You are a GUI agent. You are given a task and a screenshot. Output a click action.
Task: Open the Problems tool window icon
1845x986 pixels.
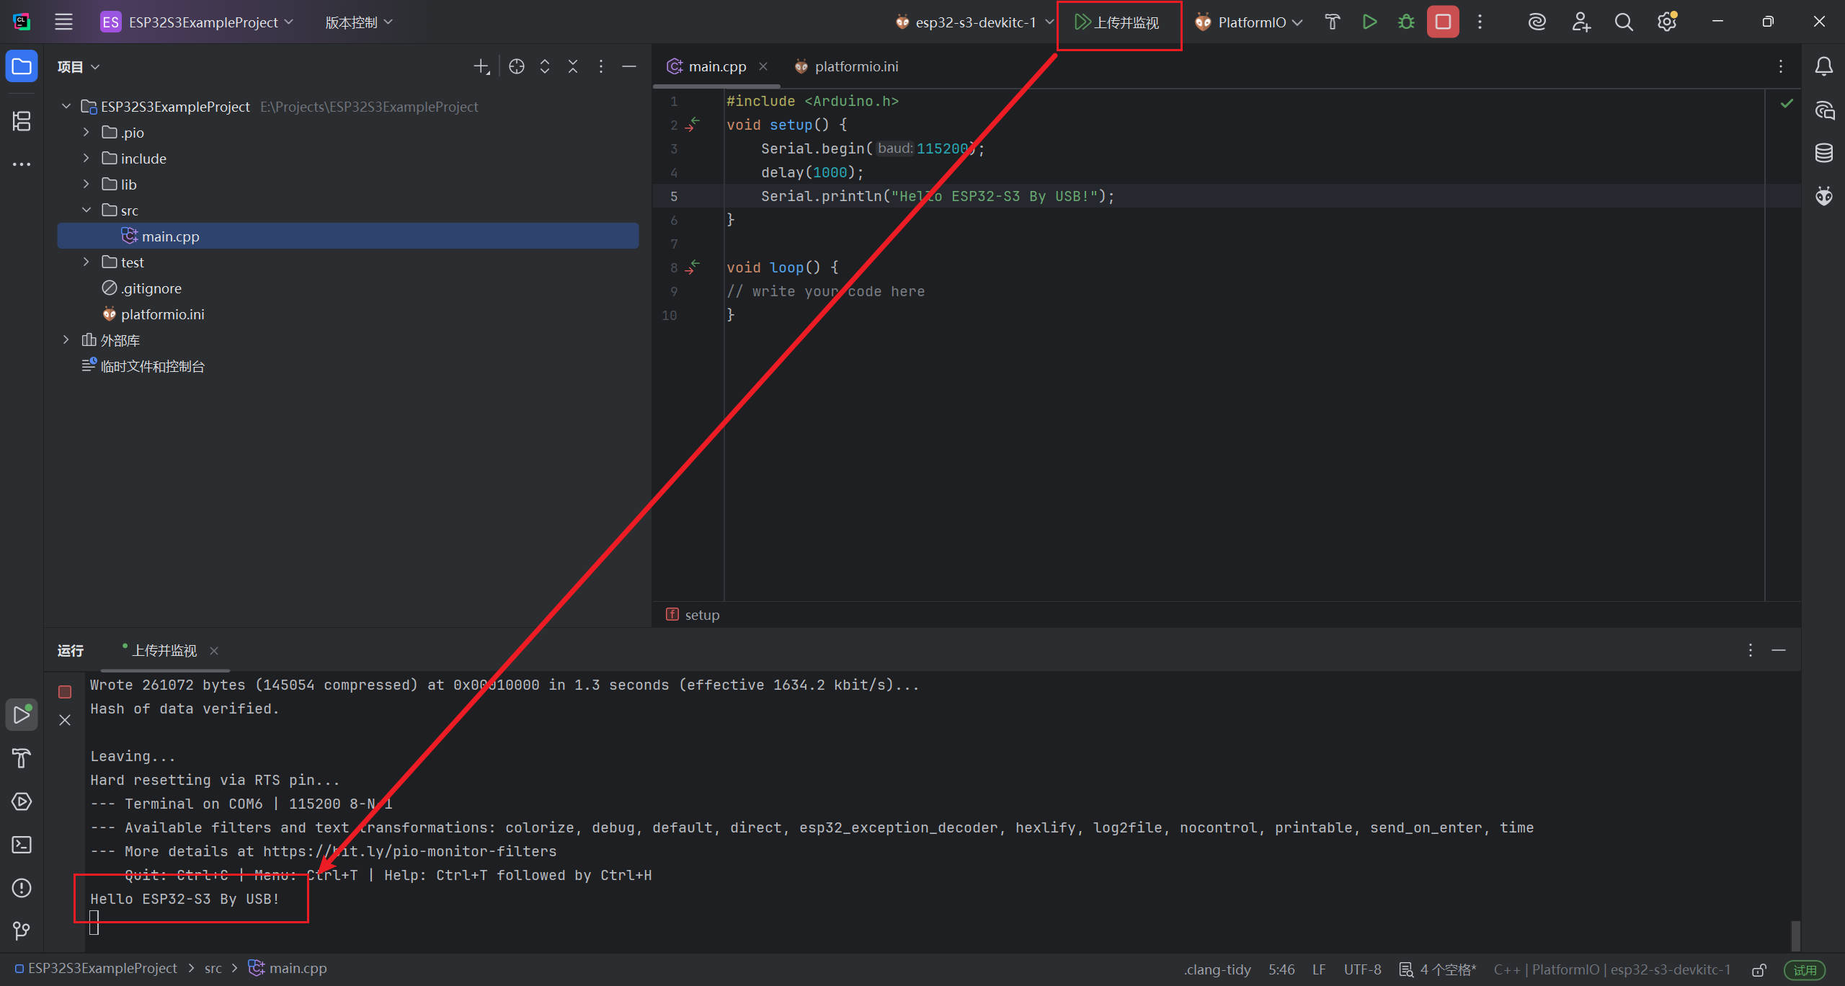[22, 888]
